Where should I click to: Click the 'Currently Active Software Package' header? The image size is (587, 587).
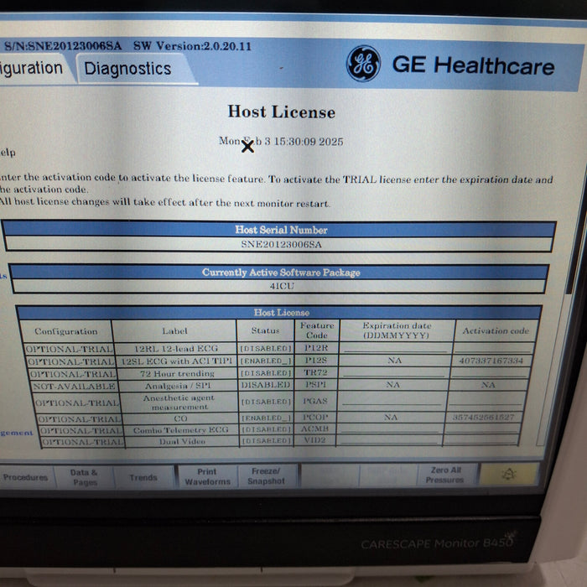pos(281,273)
